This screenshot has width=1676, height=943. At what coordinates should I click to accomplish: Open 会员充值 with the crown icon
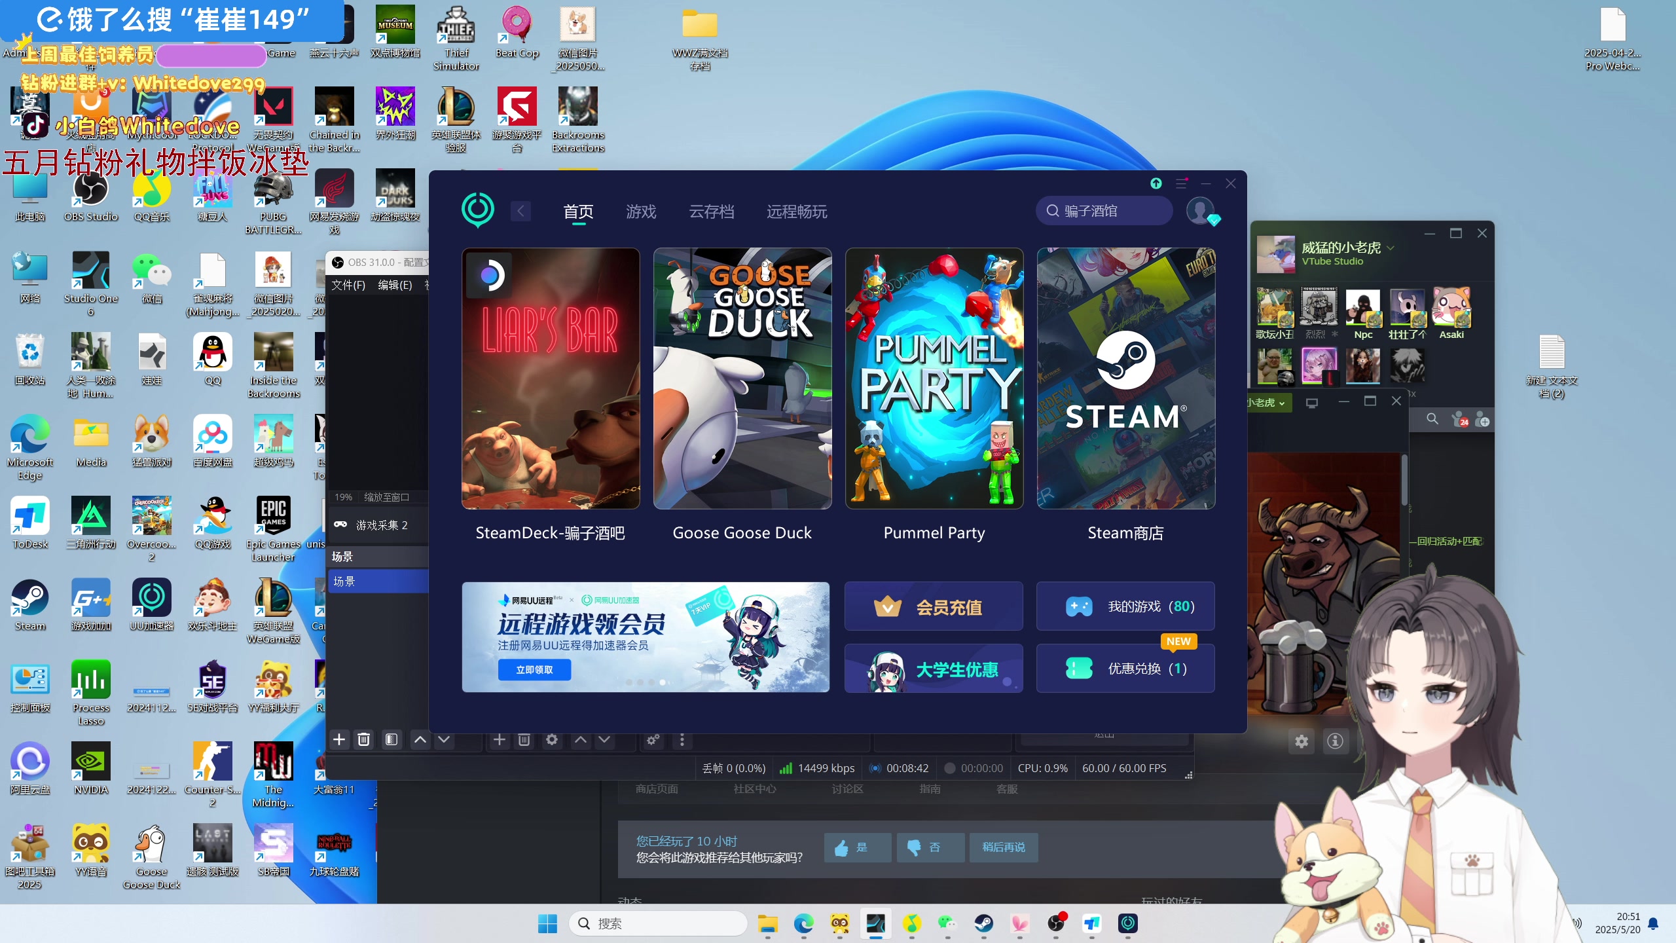click(x=934, y=606)
